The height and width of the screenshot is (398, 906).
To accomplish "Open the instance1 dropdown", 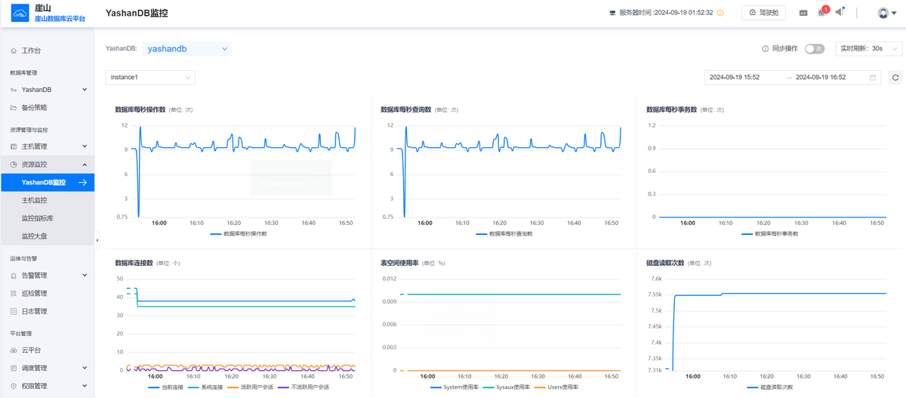I will point(150,77).
